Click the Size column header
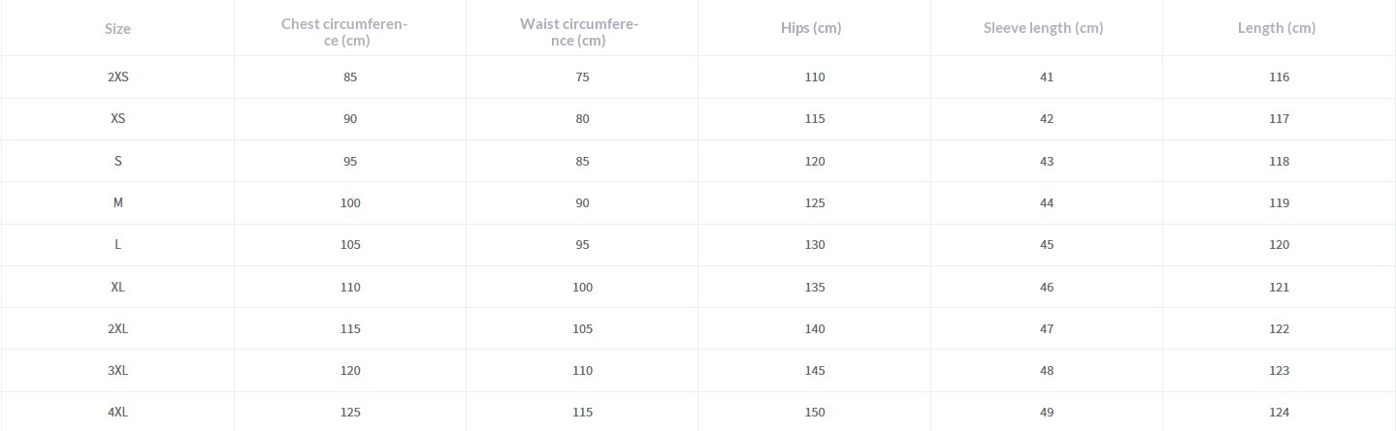 tap(117, 29)
